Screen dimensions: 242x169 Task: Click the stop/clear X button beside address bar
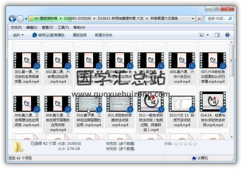coord(199,19)
